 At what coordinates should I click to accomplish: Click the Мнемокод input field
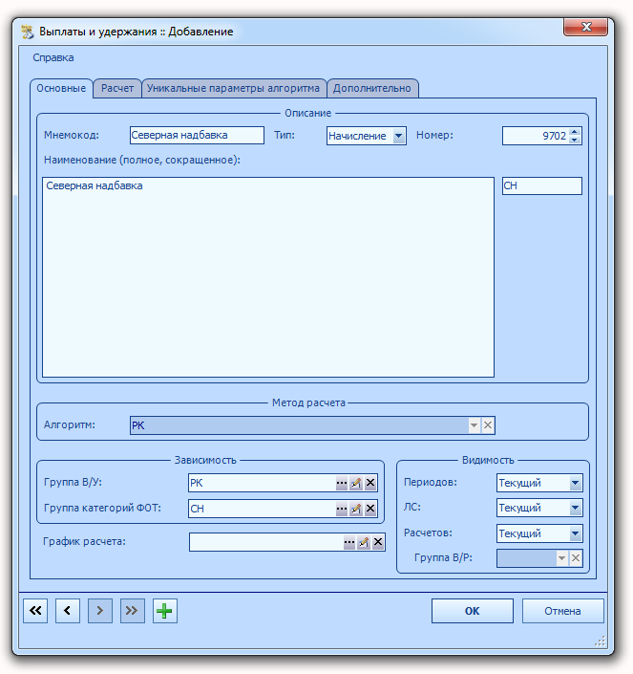point(197,135)
